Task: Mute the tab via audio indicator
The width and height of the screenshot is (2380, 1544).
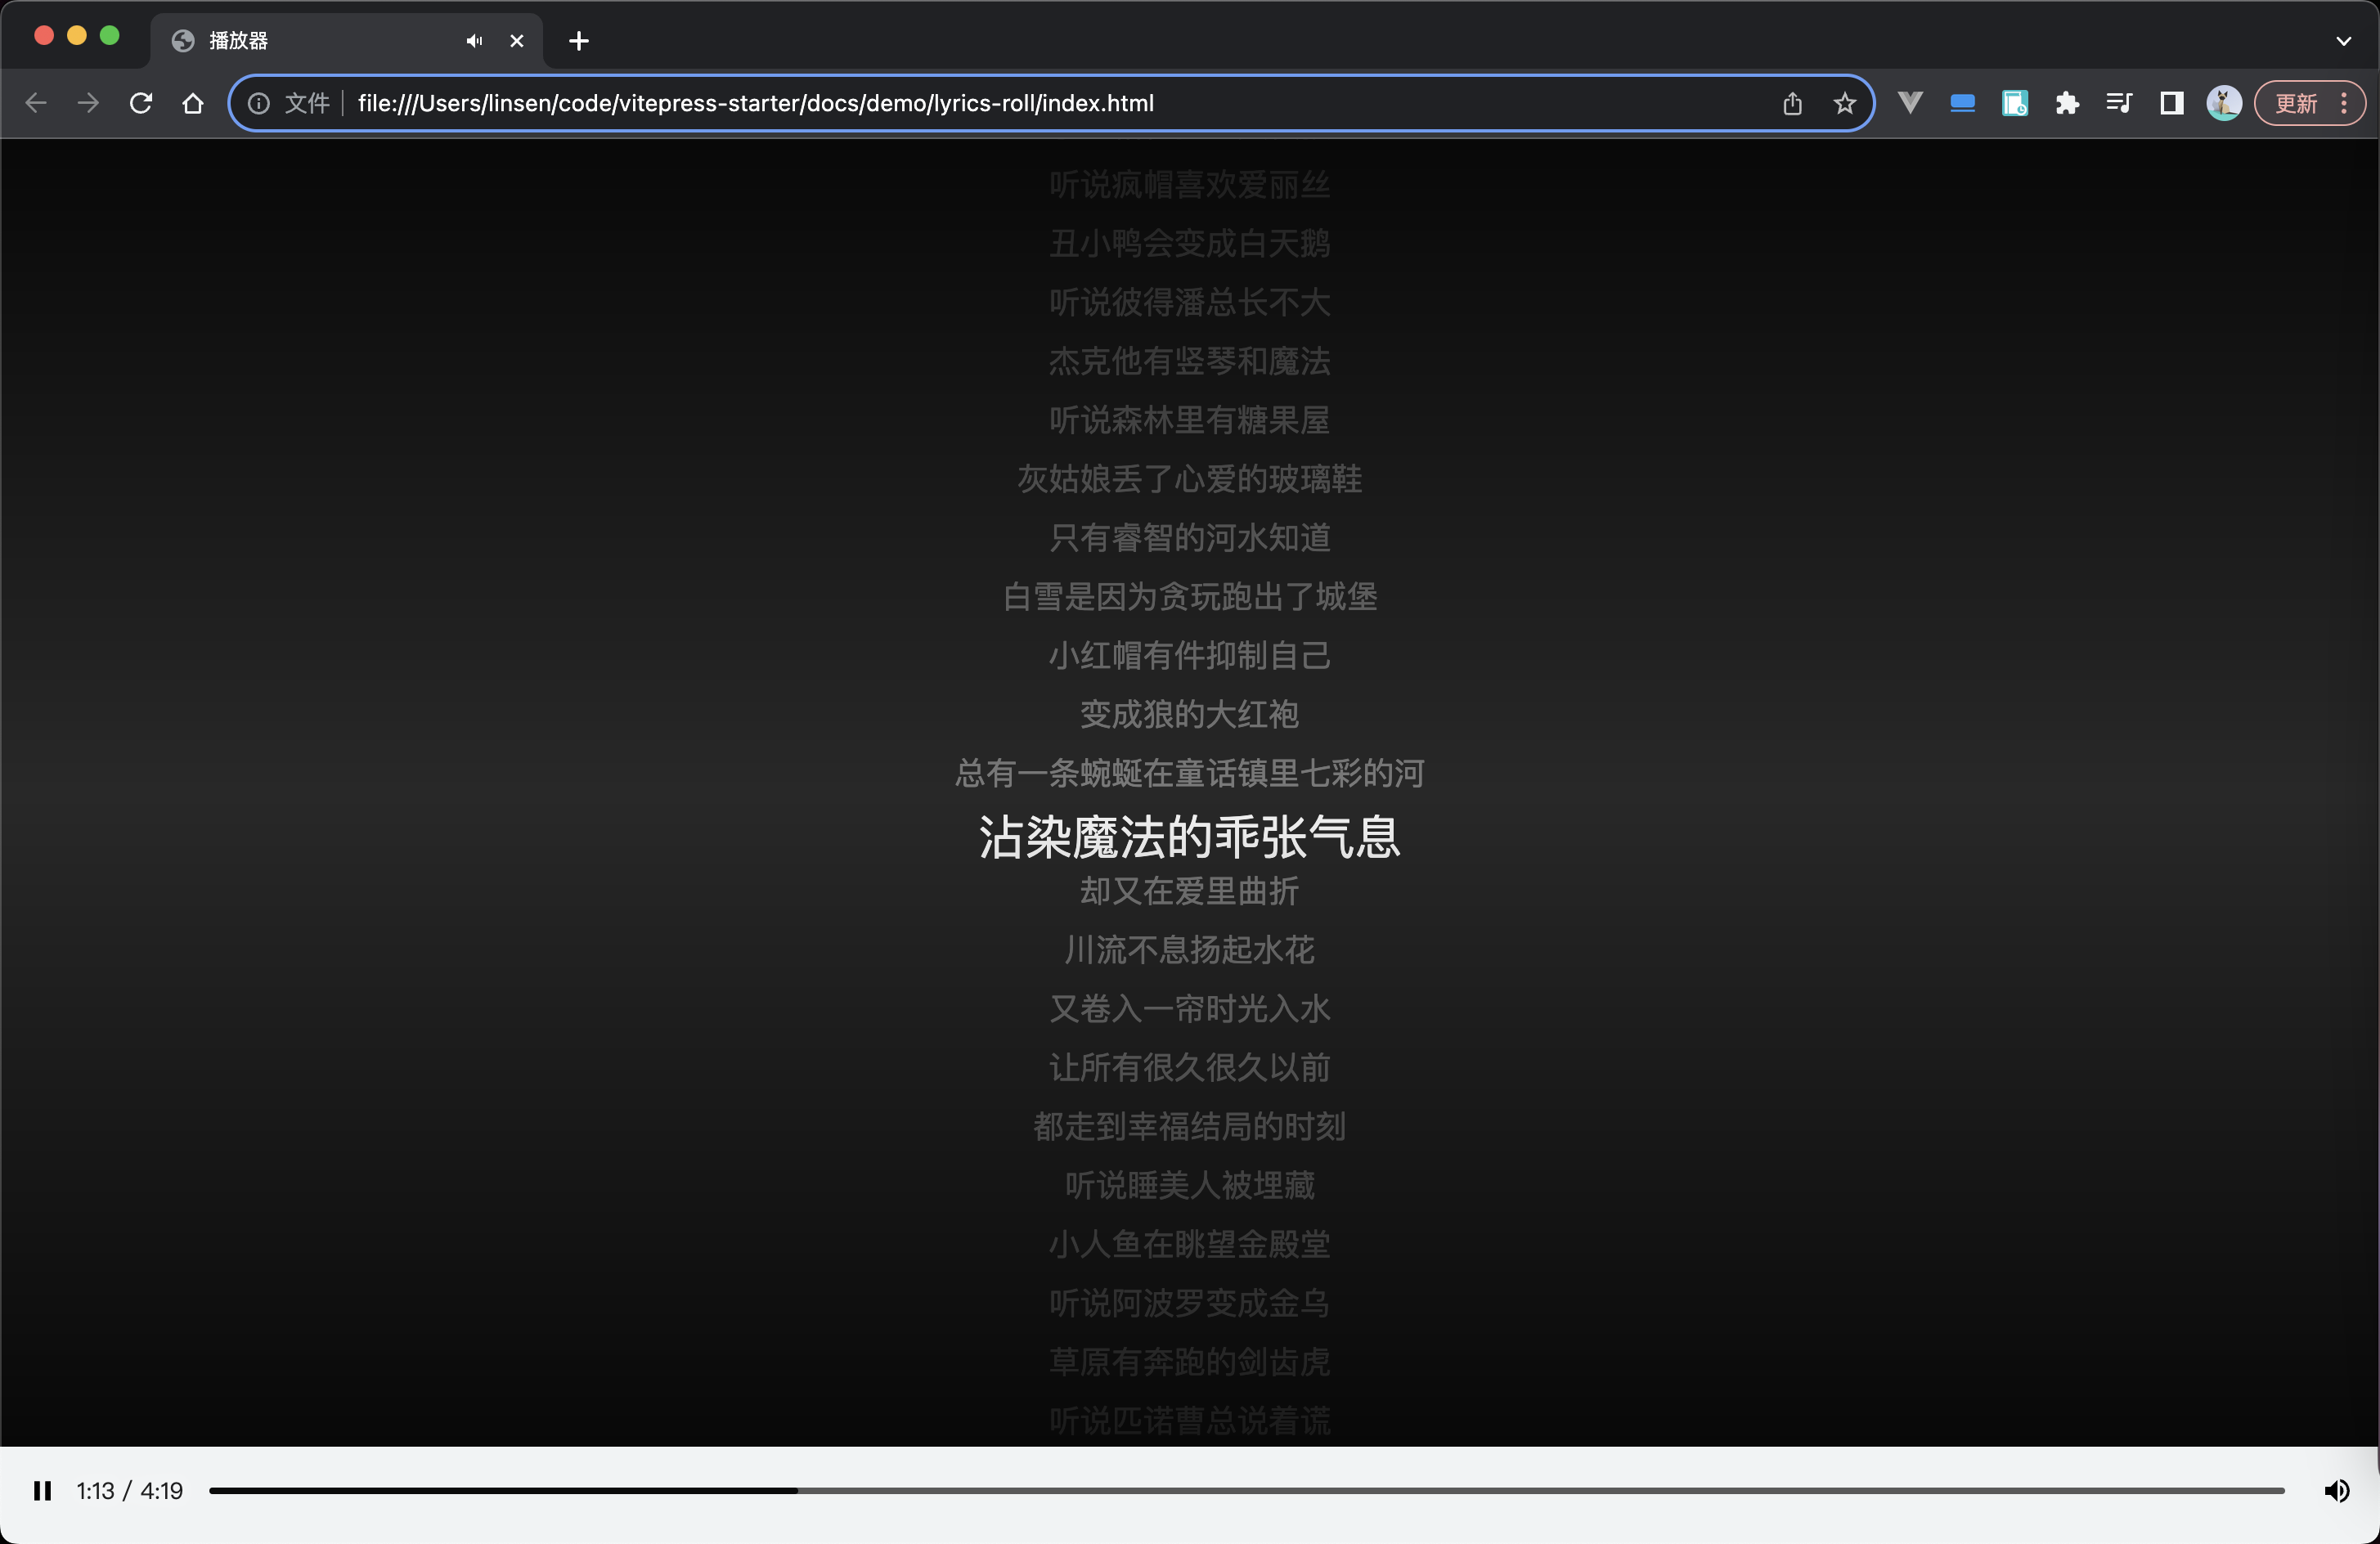Action: tap(474, 41)
